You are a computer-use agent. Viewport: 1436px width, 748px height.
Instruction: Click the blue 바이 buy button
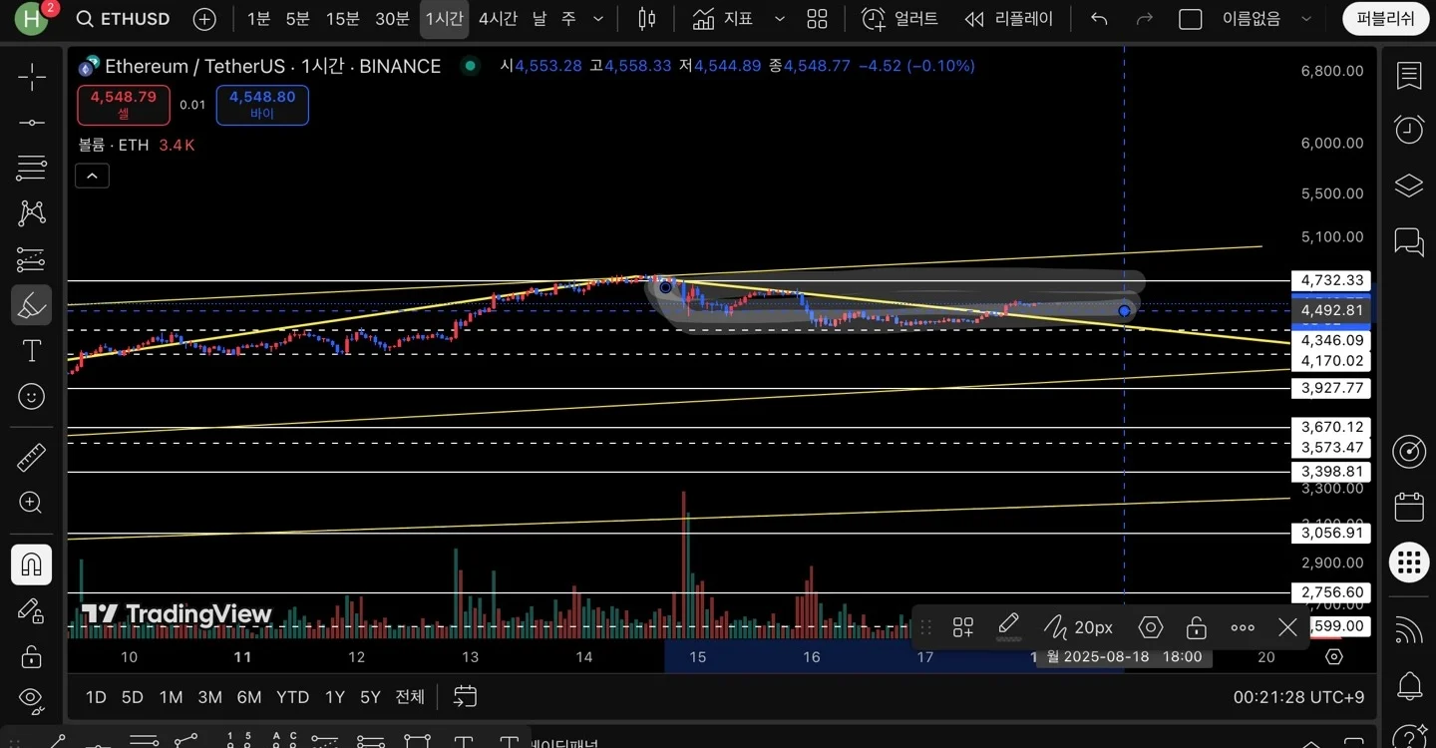point(262,105)
